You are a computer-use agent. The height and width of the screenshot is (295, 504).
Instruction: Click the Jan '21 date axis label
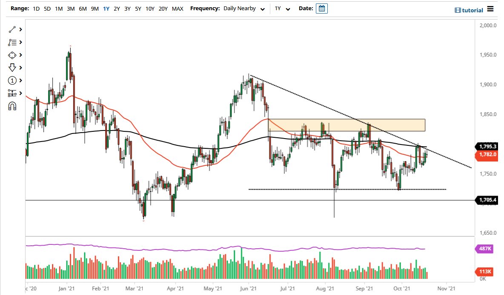(x=66, y=288)
